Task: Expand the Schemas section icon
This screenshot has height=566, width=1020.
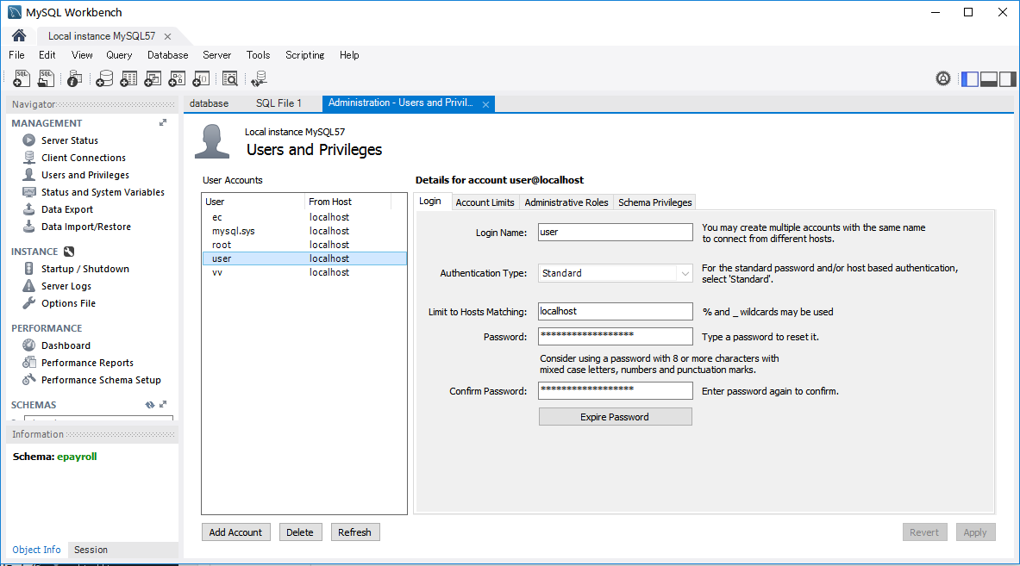Action: click(x=163, y=404)
